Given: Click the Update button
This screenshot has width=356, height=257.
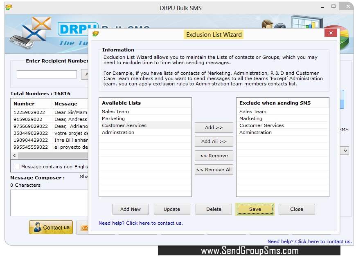Looking at the screenshot, I should [x=172, y=209].
